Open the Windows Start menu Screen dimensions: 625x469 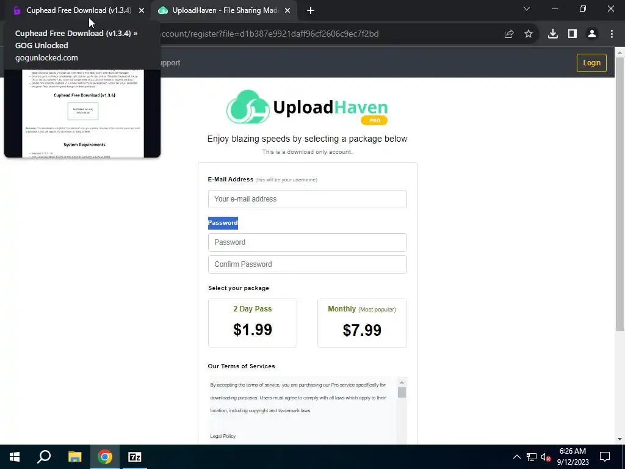pyautogui.click(x=15, y=457)
